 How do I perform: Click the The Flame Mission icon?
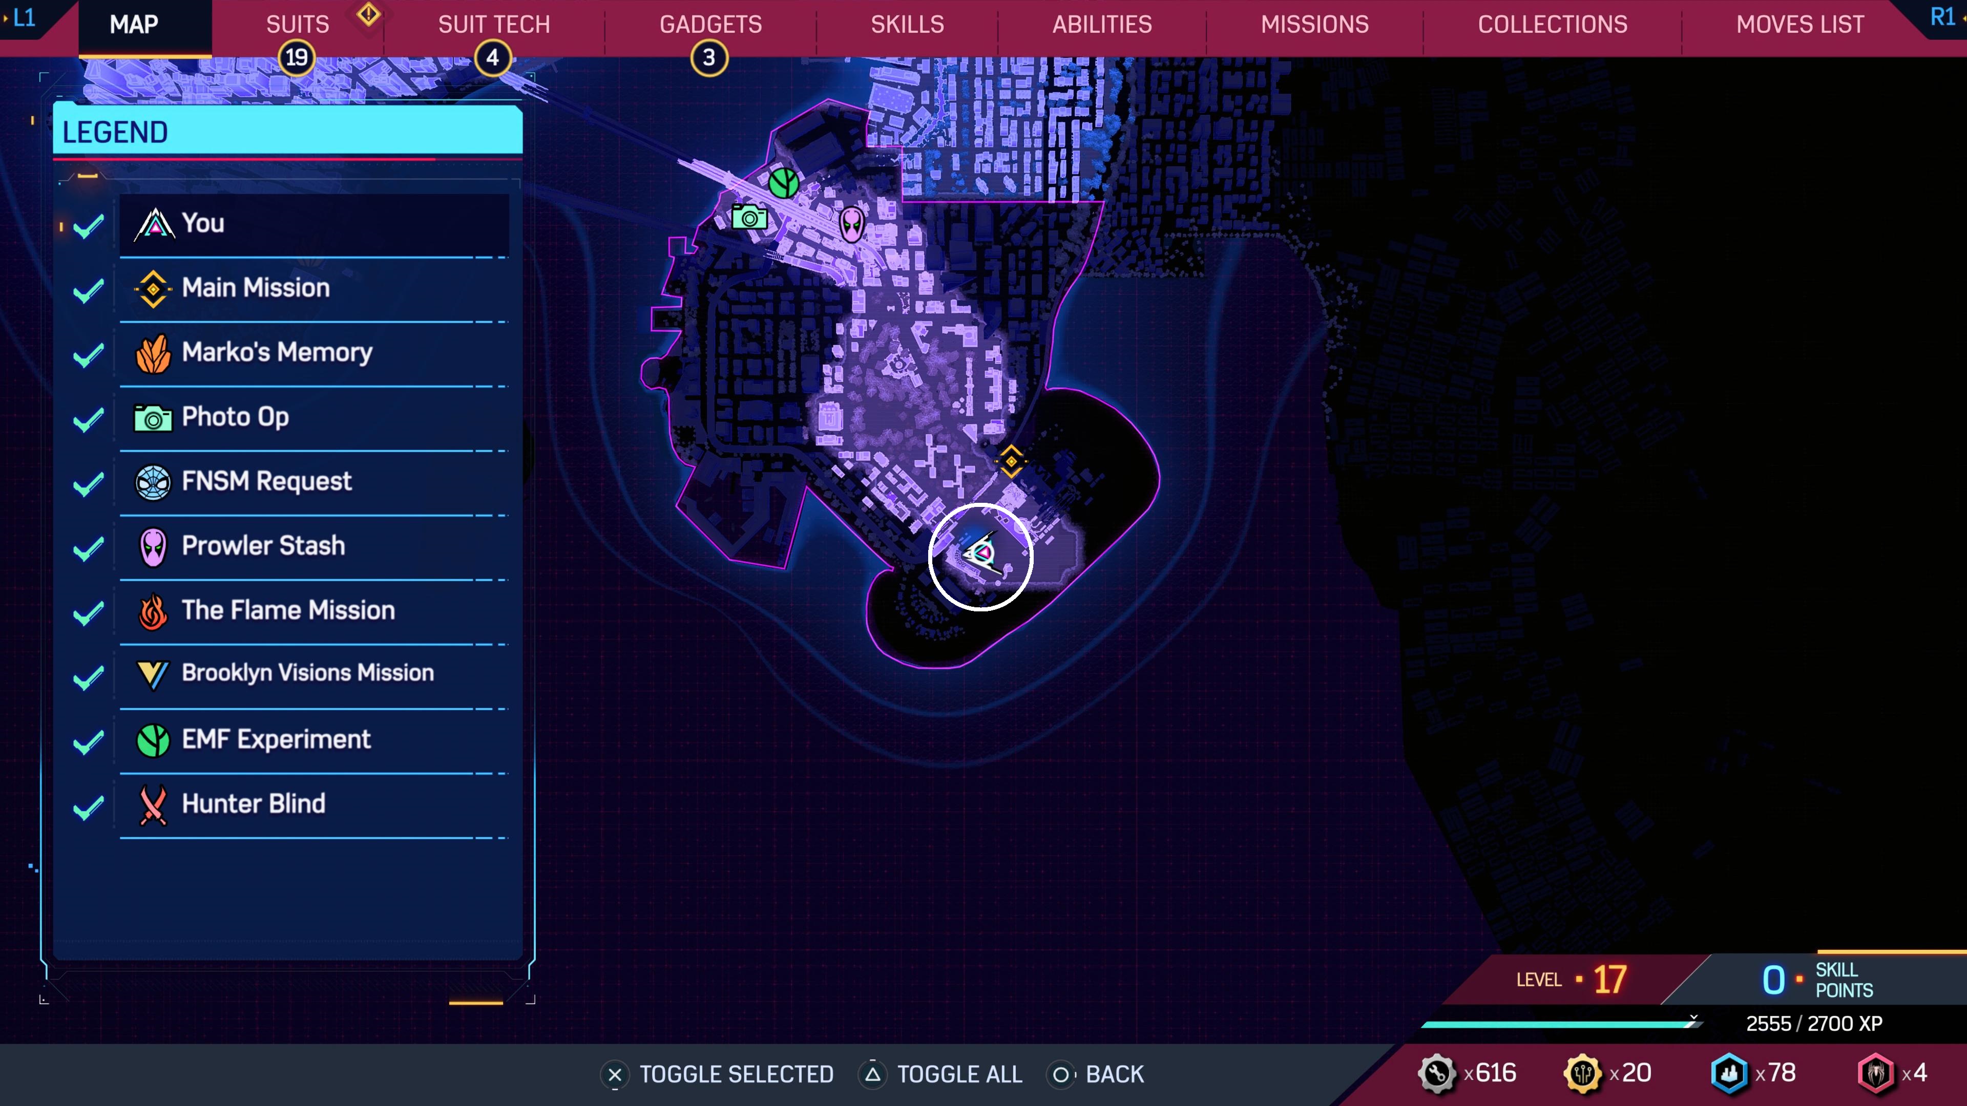click(x=153, y=610)
